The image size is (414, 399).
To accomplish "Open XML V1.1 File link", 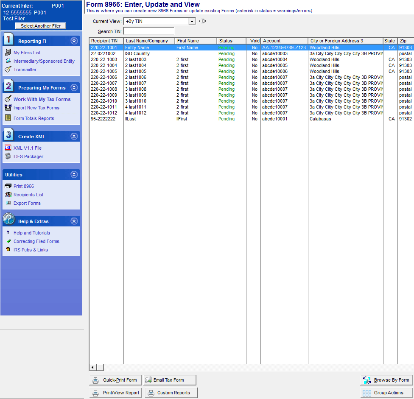I will click(28, 148).
